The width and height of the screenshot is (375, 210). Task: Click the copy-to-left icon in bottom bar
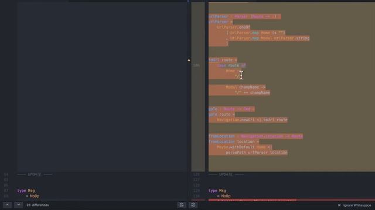click(x=182, y=205)
